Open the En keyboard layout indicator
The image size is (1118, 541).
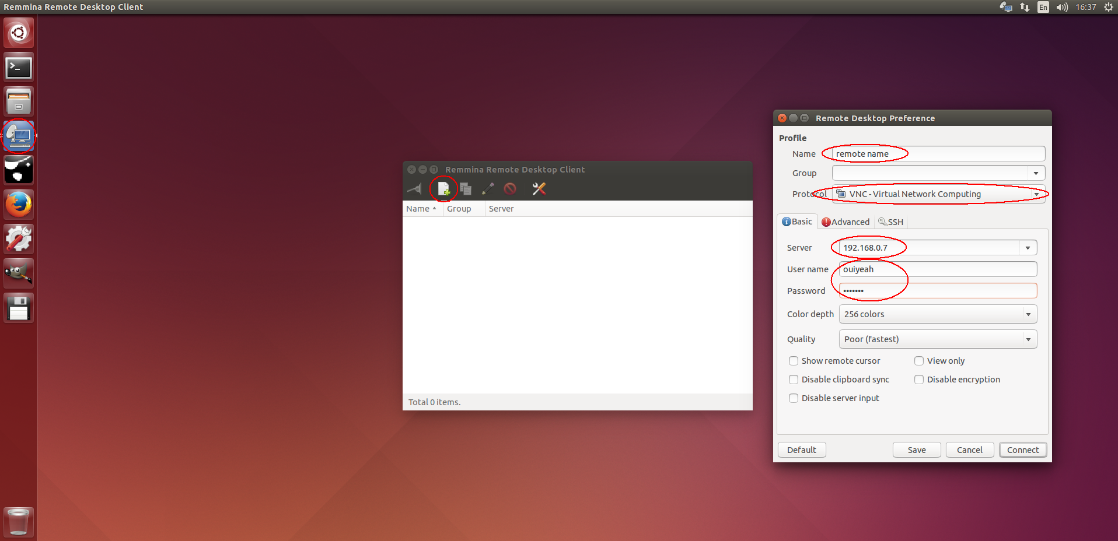pyautogui.click(x=1043, y=7)
